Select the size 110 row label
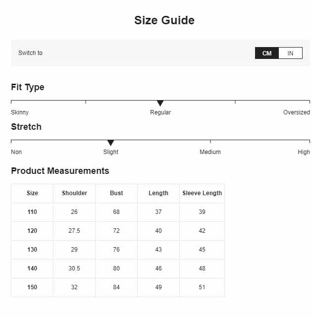 click(32, 212)
